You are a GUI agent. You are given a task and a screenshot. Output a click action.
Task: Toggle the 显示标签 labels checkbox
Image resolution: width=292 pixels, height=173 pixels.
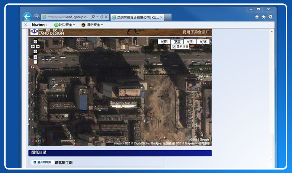[x=174, y=47]
